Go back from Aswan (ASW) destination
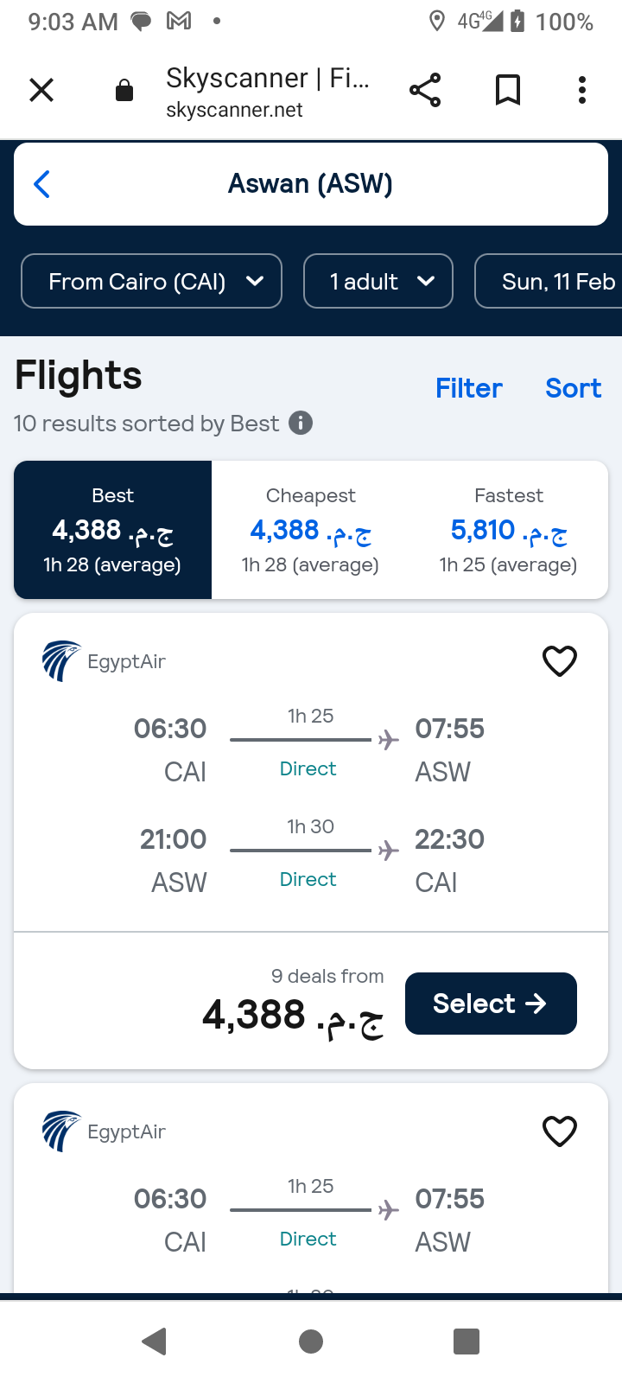The height and width of the screenshot is (1383, 622). [41, 184]
